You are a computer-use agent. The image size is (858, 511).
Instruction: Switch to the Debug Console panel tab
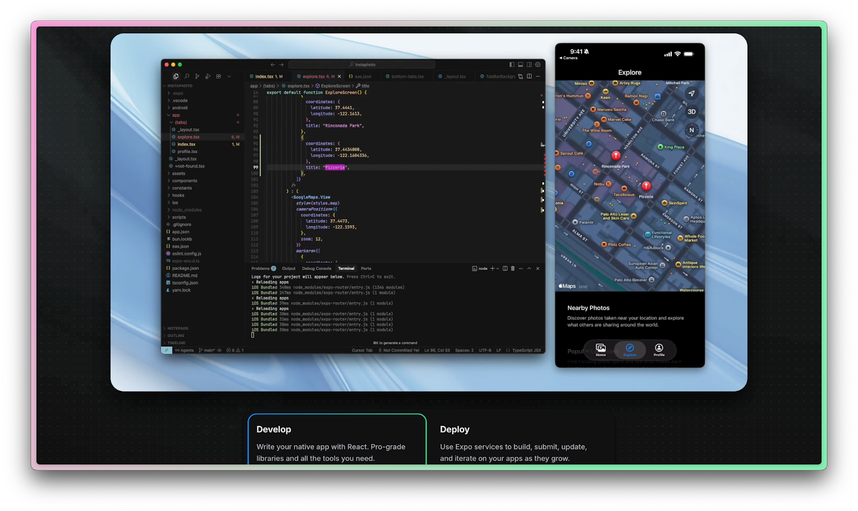[x=316, y=268]
